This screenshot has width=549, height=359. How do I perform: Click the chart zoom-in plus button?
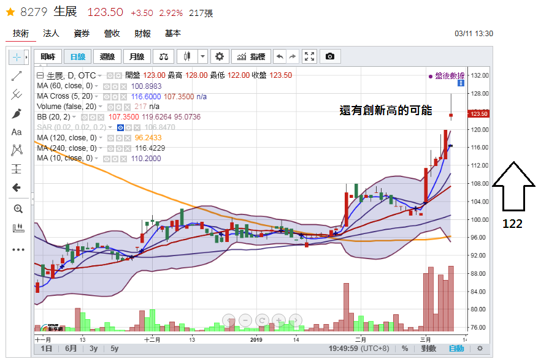pyautogui.click(x=278, y=320)
